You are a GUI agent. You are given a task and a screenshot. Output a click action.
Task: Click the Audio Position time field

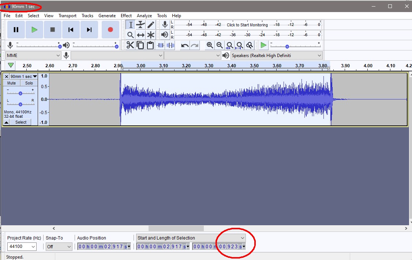104,246
